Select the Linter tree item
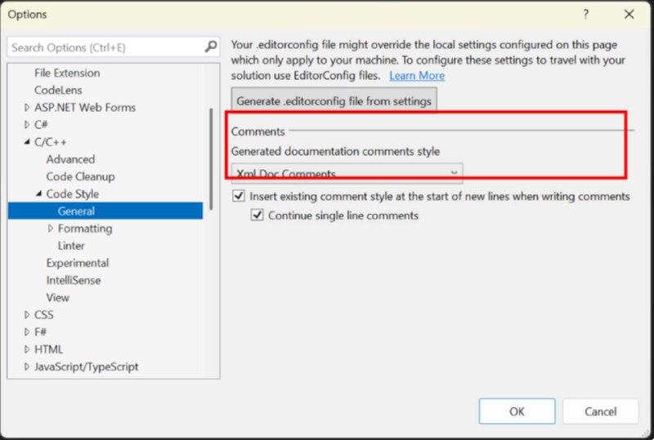 pos(71,246)
